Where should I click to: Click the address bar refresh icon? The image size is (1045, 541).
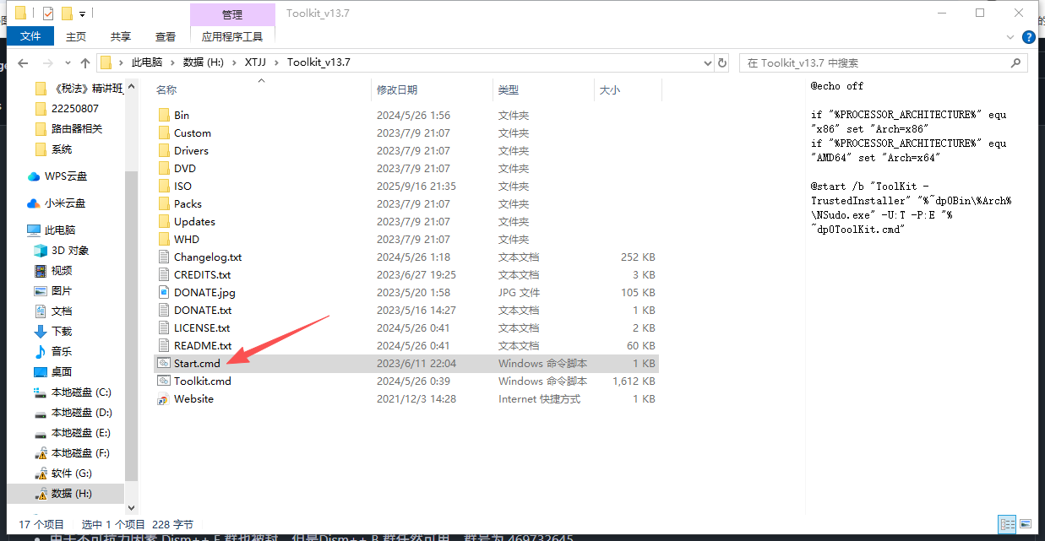click(x=722, y=63)
